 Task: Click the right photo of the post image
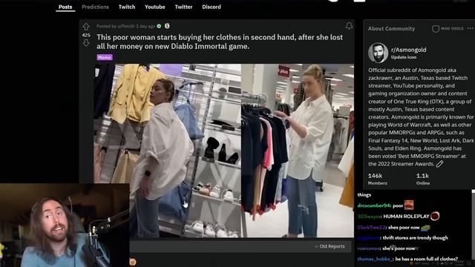298,151
